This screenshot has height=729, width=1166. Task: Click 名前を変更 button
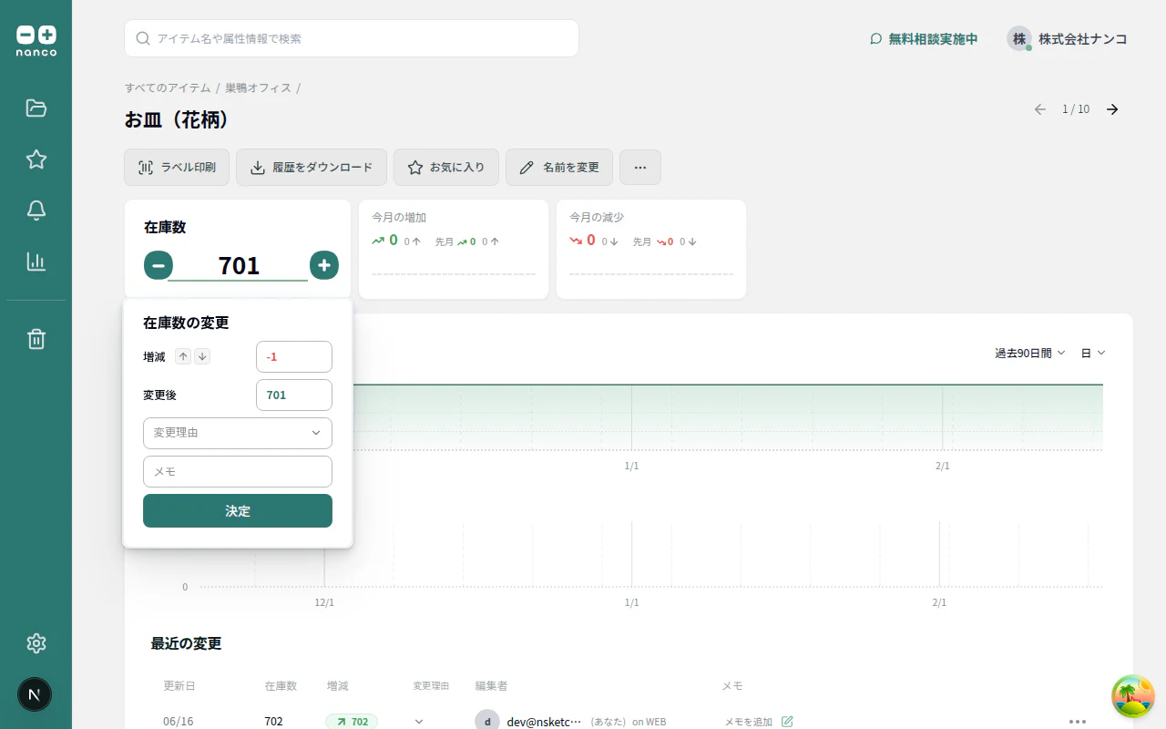(559, 168)
